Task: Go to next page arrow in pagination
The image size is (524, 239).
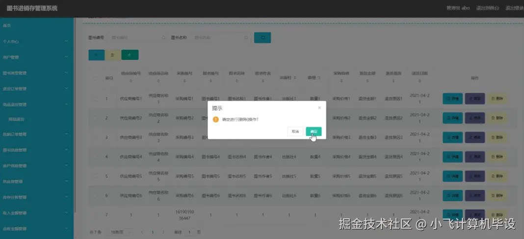Action: [x=163, y=232]
